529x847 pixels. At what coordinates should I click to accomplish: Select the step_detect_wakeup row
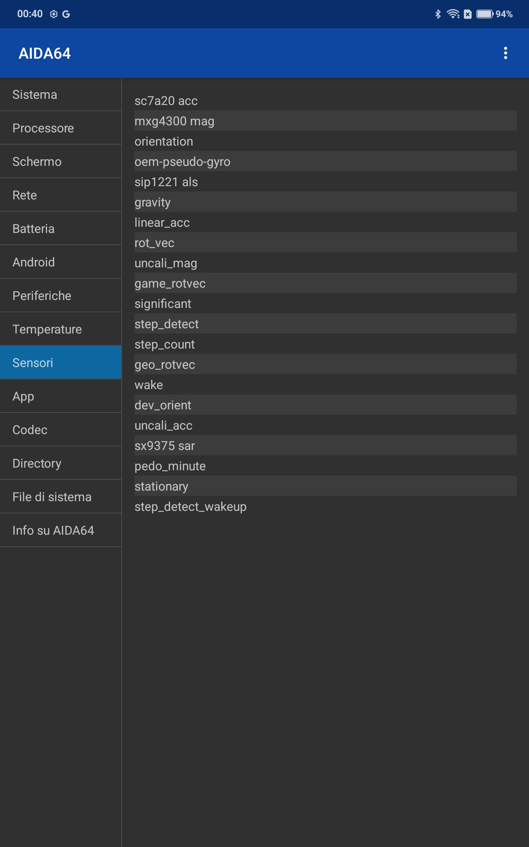point(325,506)
